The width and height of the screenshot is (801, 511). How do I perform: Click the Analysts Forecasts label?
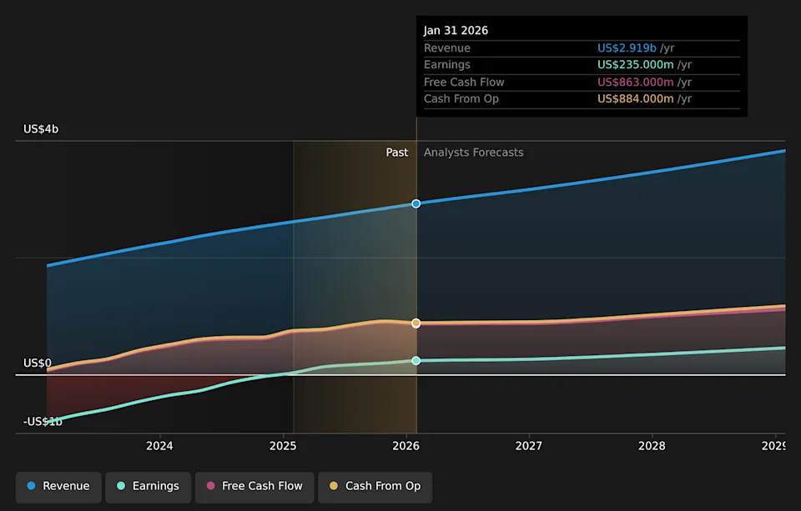point(473,153)
